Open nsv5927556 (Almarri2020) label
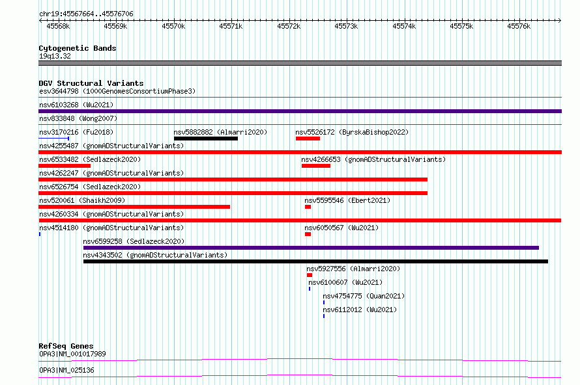Image resolution: width=580 pixels, height=385 pixels. click(353, 269)
